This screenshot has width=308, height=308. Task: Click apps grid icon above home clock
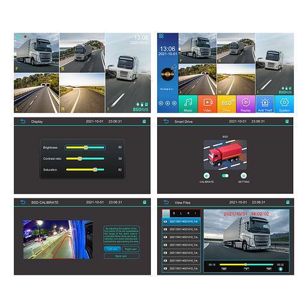pyautogui.click(x=161, y=36)
